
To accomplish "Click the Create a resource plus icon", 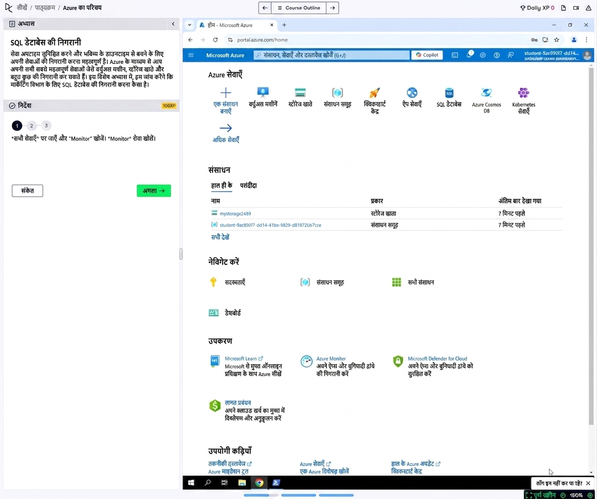I will point(225,93).
